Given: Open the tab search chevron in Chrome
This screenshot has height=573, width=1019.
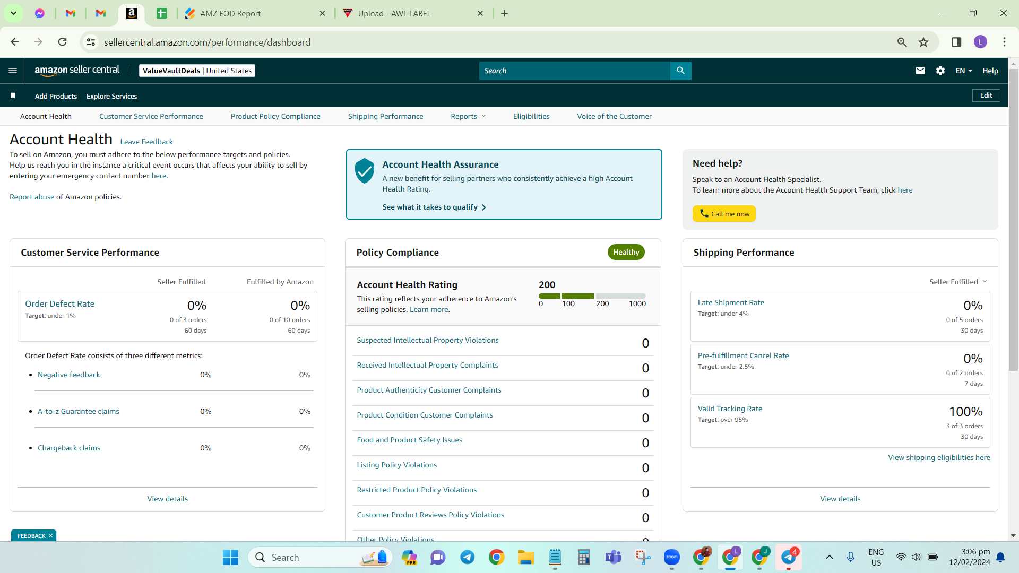Looking at the screenshot, I should pos(13,13).
